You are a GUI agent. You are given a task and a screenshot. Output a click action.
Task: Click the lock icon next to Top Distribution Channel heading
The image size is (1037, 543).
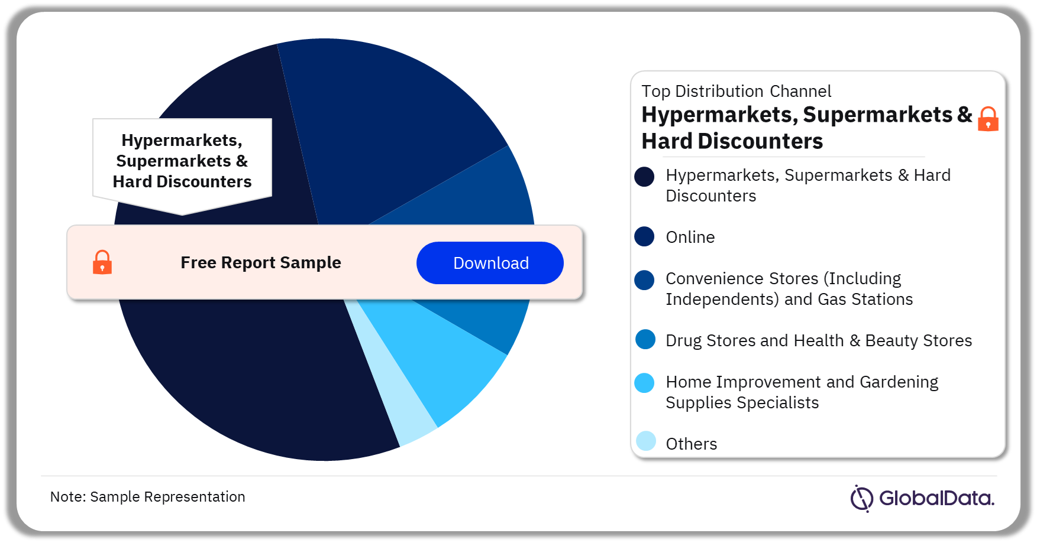pos(988,119)
